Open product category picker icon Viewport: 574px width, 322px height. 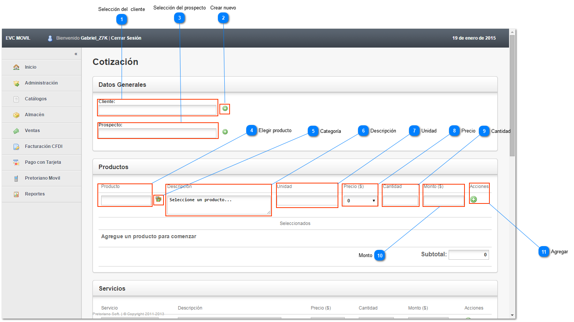pyautogui.click(x=159, y=199)
